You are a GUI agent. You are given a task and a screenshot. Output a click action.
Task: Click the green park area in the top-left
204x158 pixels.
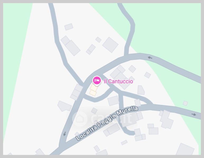pyautogui.click(x=14, y=39)
